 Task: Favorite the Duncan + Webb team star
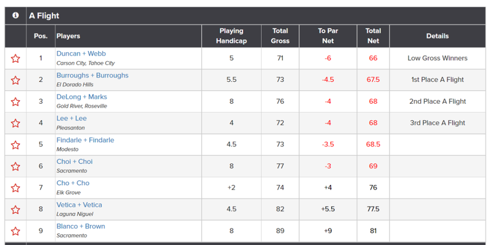(15, 58)
